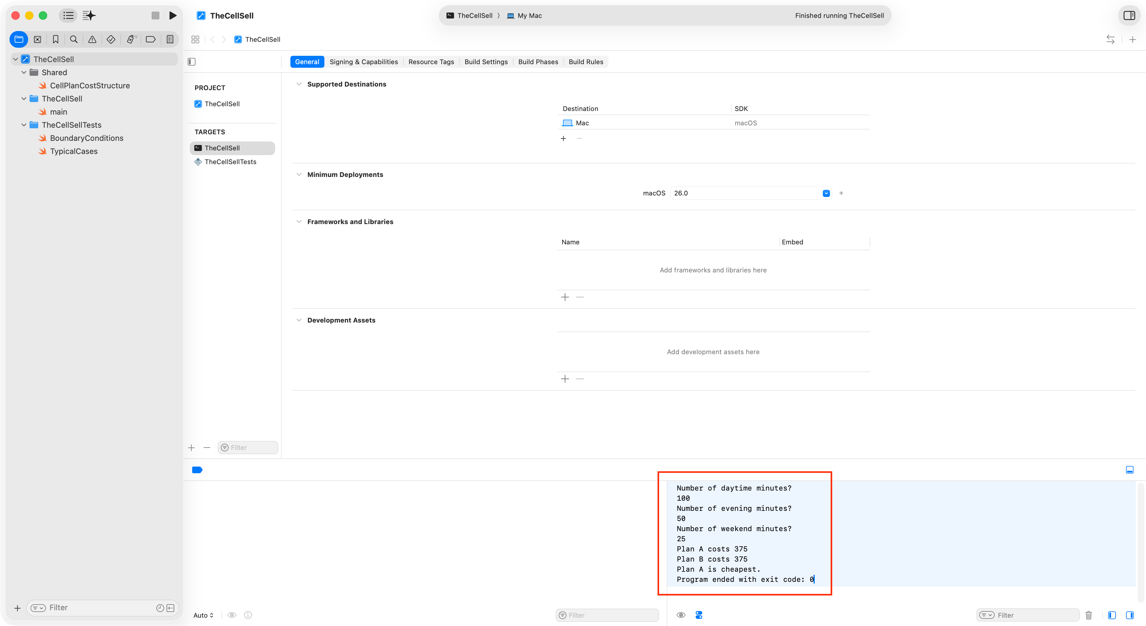
Task: Switch to Signing & Capabilities tab
Action: coord(363,62)
